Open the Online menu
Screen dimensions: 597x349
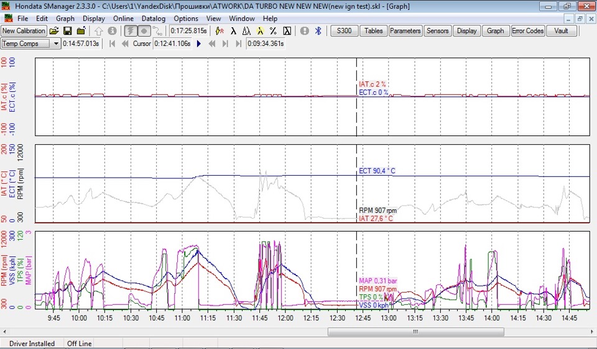123,18
